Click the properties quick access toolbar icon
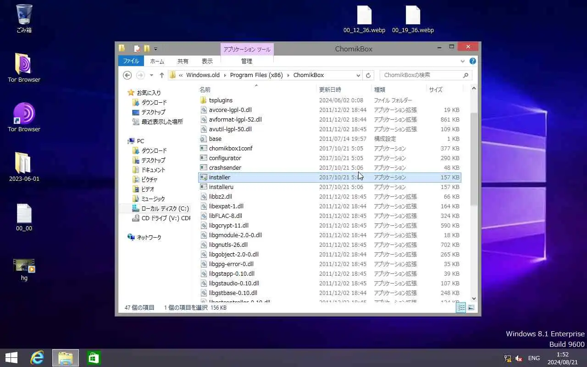This screenshot has width=587, height=367. point(137,49)
